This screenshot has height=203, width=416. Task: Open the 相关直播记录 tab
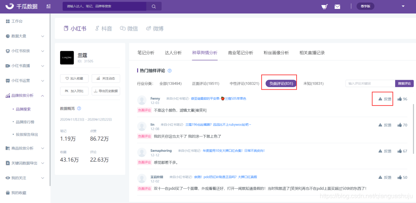[312, 52]
